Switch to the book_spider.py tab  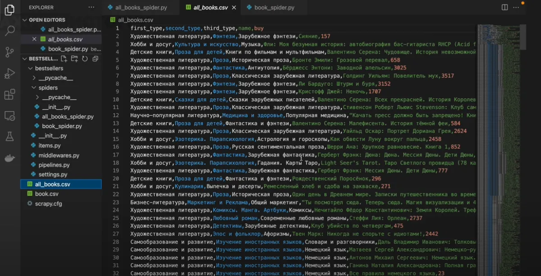[274, 8]
